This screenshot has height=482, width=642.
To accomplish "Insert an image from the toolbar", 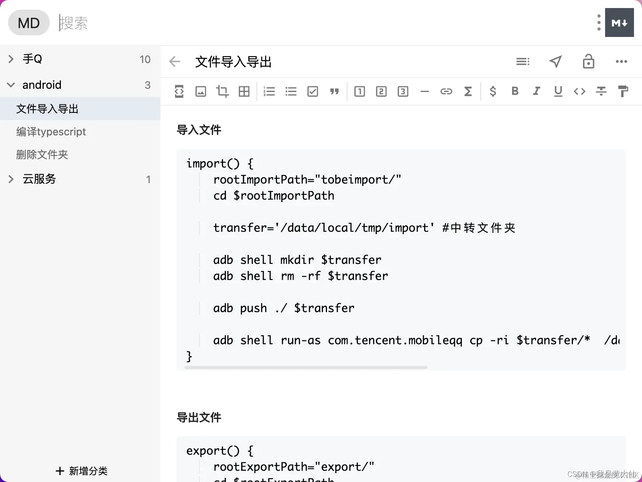I will pyautogui.click(x=201, y=92).
